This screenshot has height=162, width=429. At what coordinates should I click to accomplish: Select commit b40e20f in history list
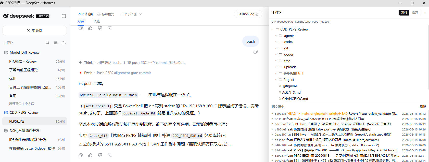[348, 145]
